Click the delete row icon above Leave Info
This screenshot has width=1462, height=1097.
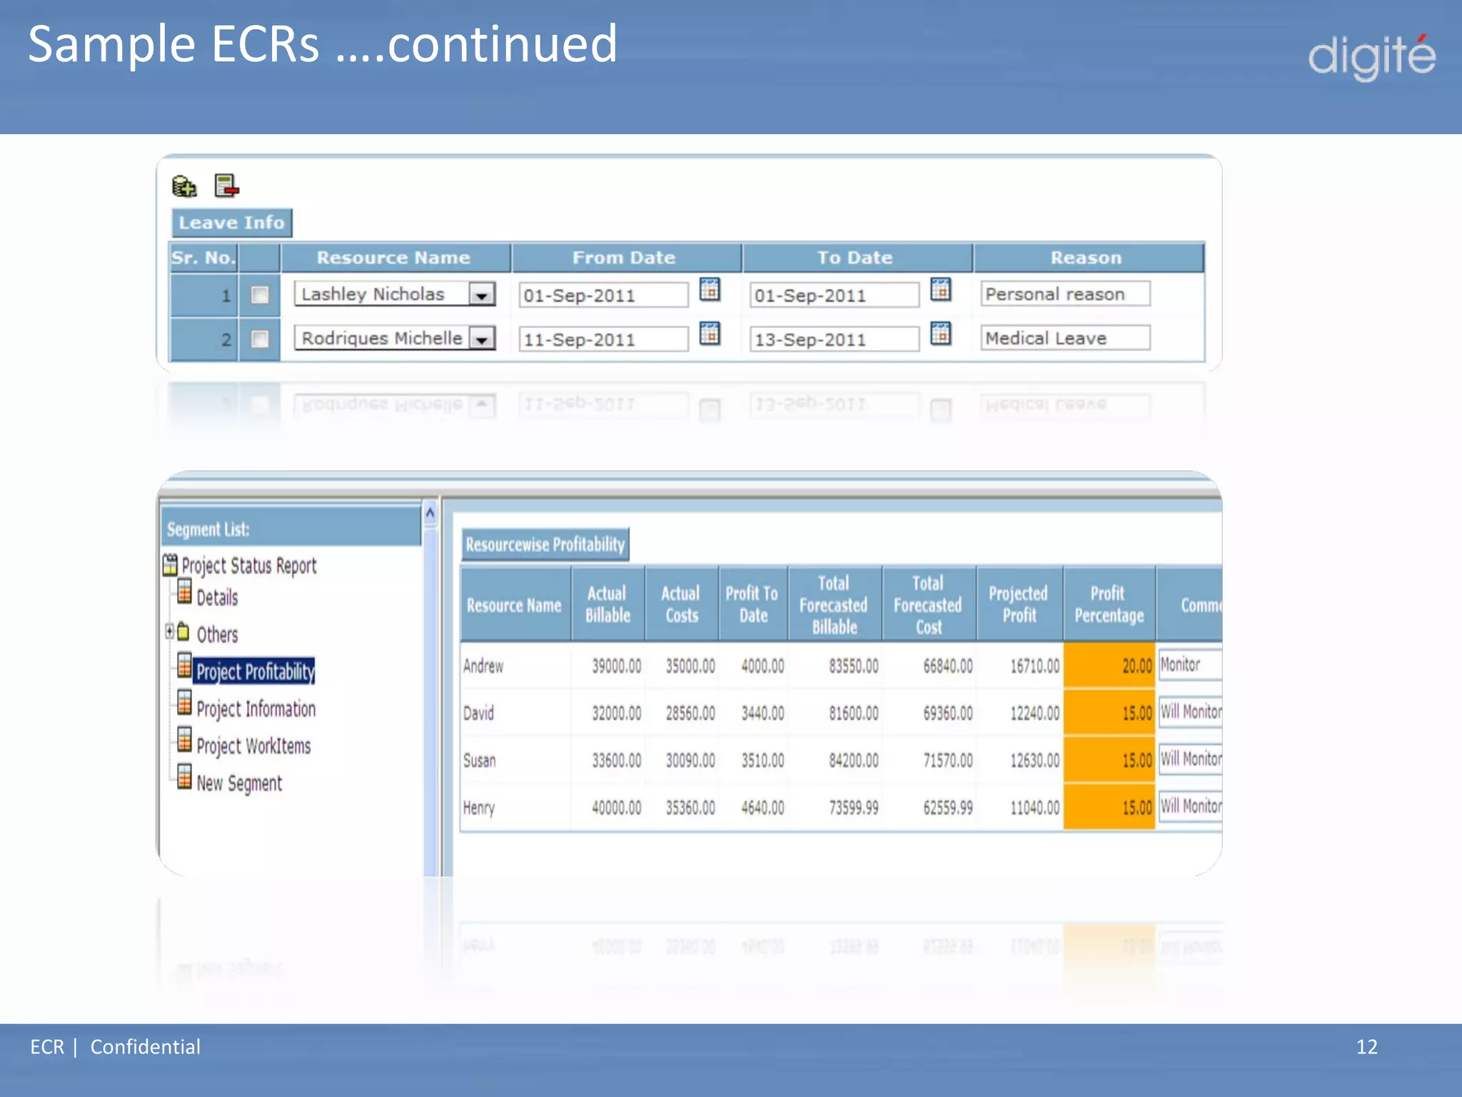pos(227,186)
